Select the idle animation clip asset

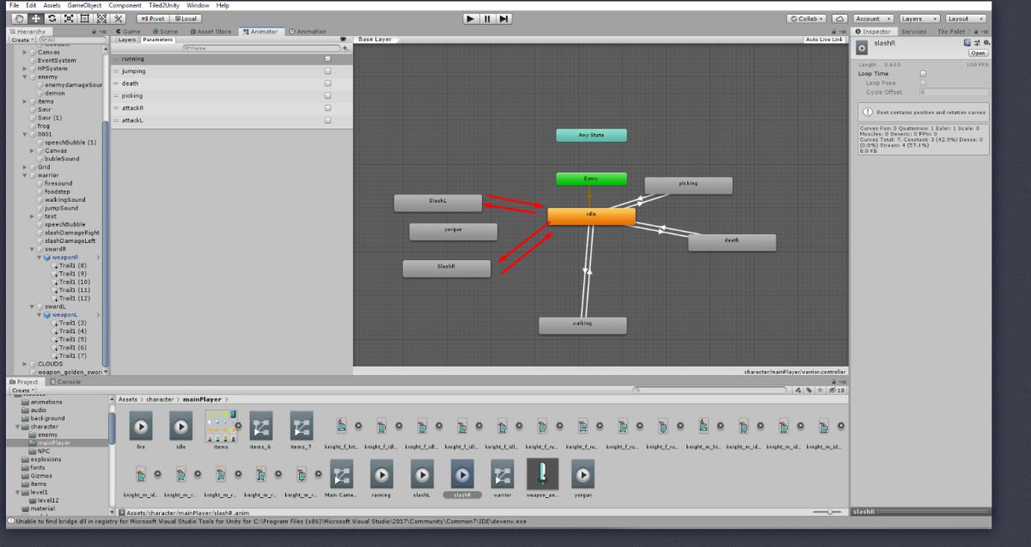pyautogui.click(x=180, y=425)
